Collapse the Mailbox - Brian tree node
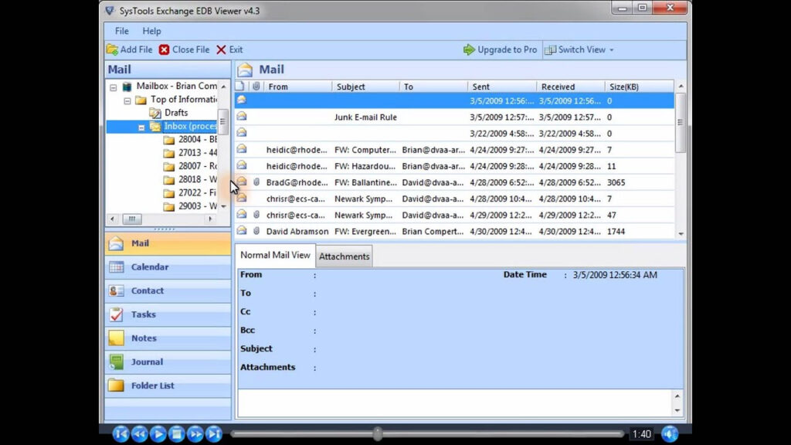Screen dimensions: 791x445 [x=114, y=87]
